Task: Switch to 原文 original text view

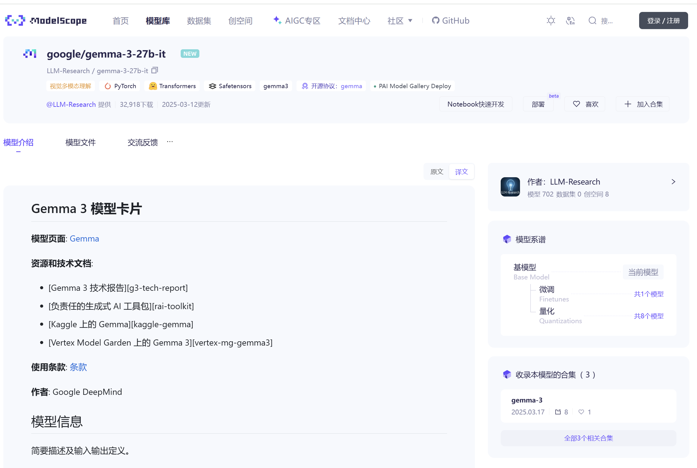Action: point(437,172)
